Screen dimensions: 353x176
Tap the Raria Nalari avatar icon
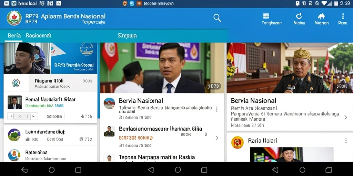(x=238, y=142)
